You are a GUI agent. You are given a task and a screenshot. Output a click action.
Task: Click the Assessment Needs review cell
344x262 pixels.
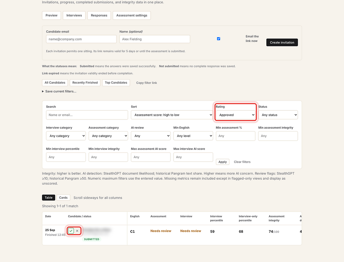(161, 231)
